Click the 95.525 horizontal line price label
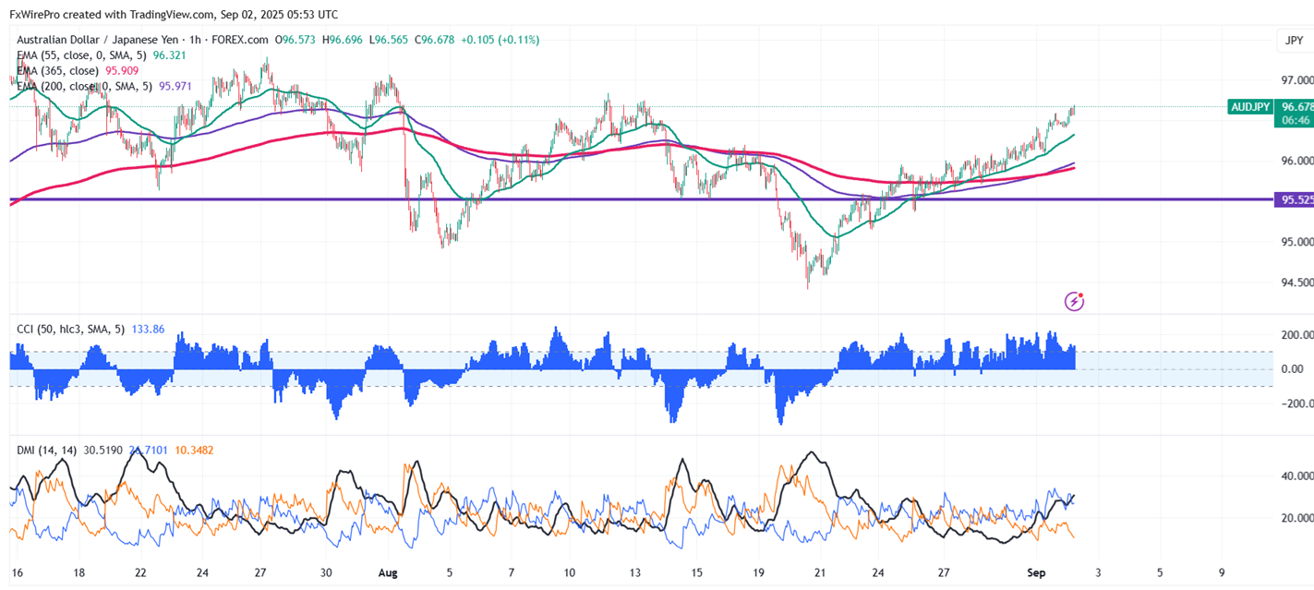This screenshot has height=590, width=1314. 1293,199
